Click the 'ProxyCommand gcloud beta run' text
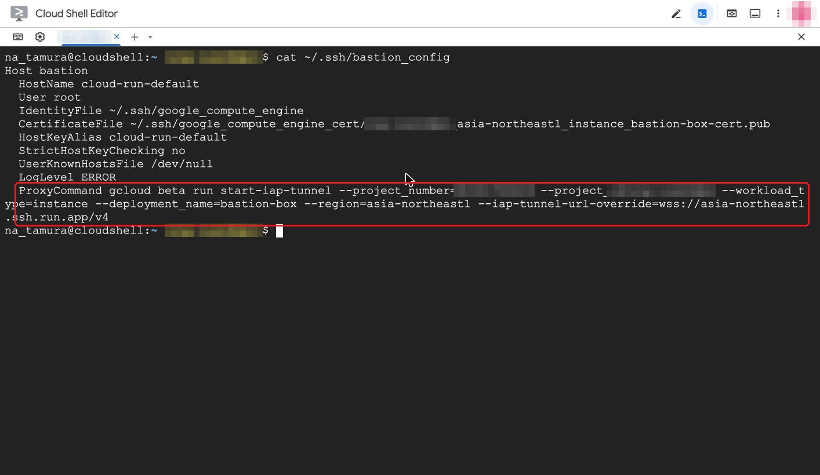This screenshot has height=475, width=820. [x=116, y=191]
